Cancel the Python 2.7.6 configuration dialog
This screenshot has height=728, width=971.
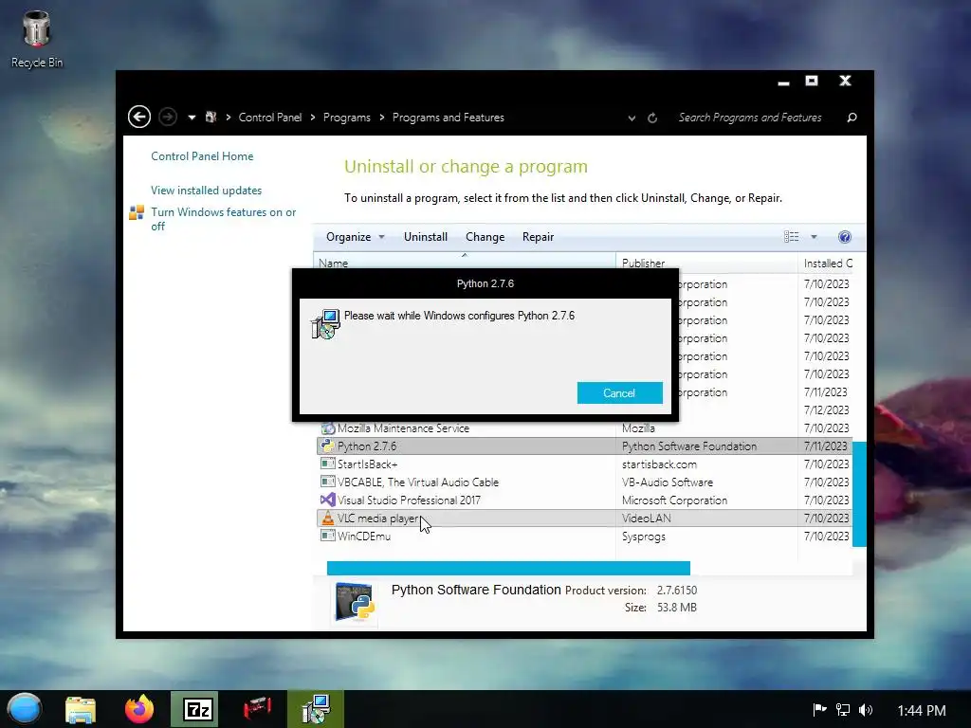pos(619,393)
